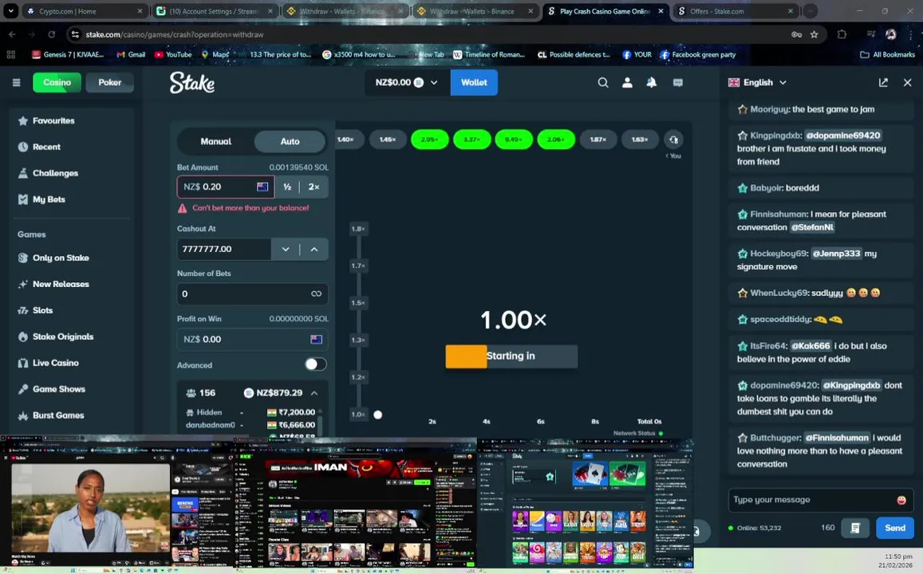Open Chrome extensions puzzle icon

pyautogui.click(x=841, y=34)
